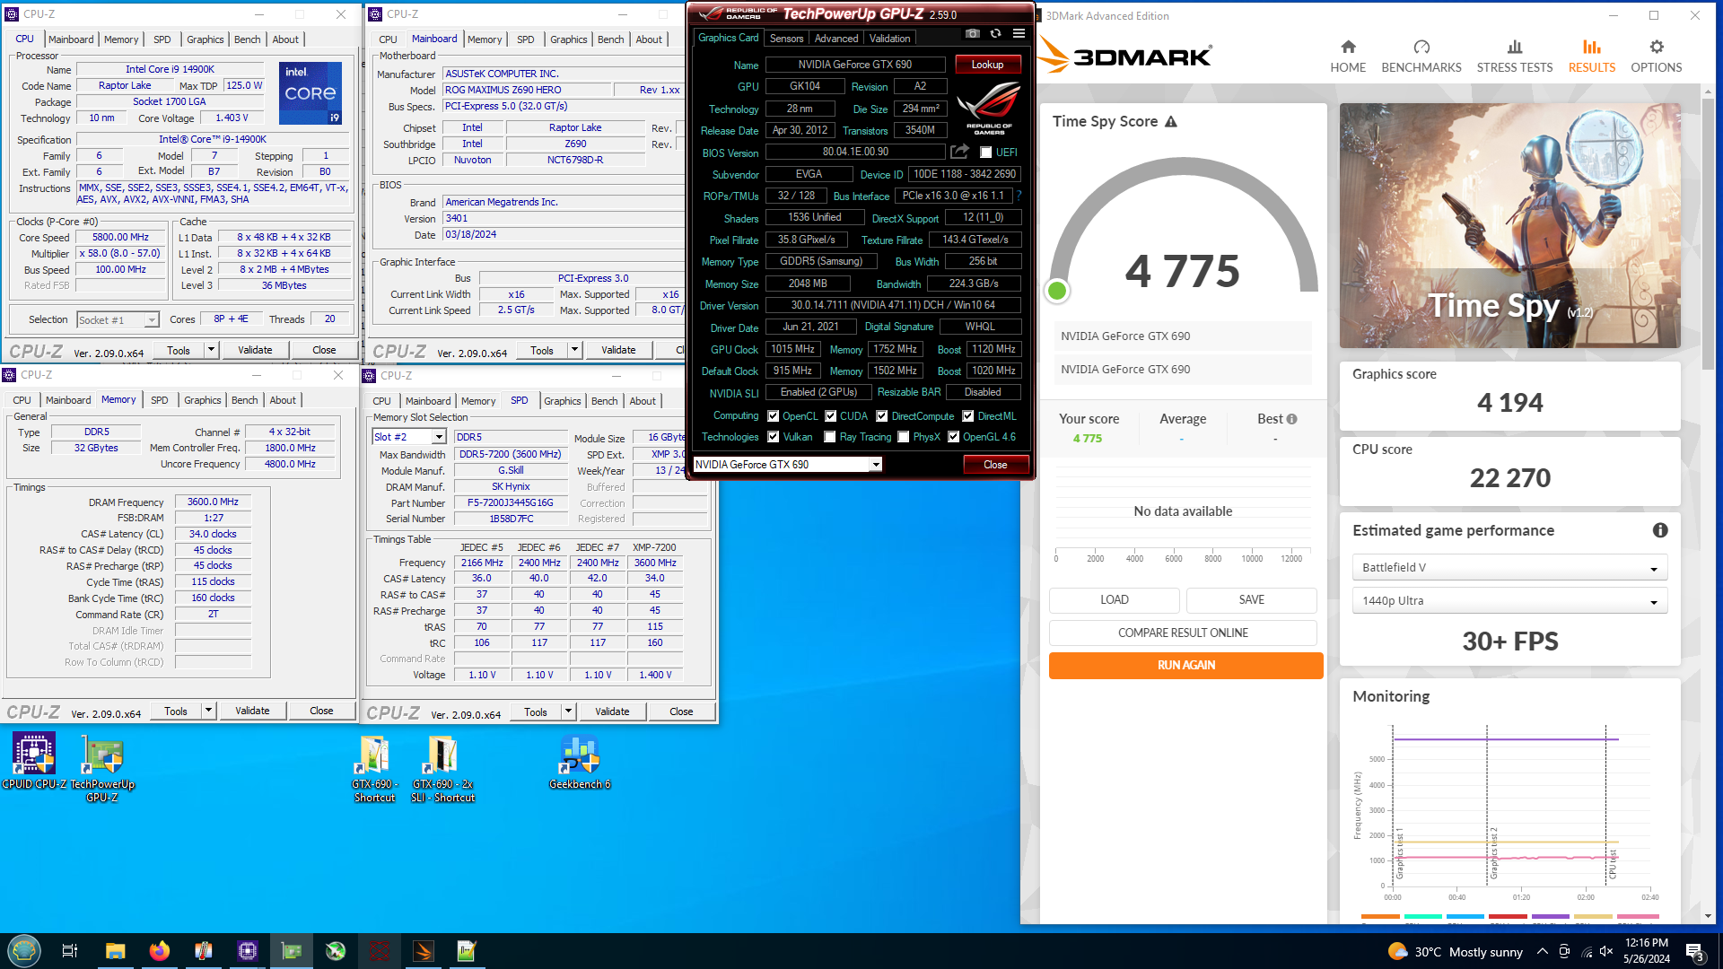The height and width of the screenshot is (969, 1723).
Task: Expand Tools arrow in CPU-Z Mainboard window
Action: [574, 350]
